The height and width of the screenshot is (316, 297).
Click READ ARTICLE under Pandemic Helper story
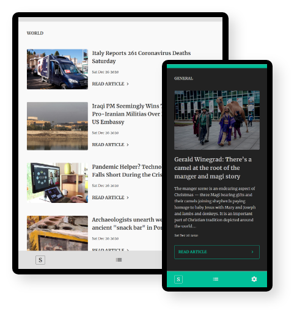tap(108, 197)
